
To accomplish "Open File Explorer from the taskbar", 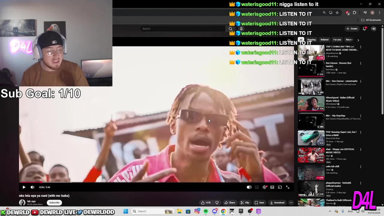I will [179, 211].
